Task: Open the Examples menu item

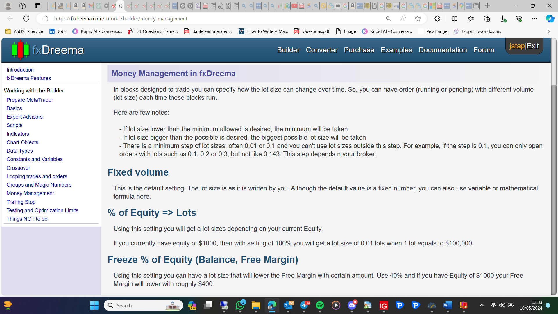Action: (x=396, y=50)
